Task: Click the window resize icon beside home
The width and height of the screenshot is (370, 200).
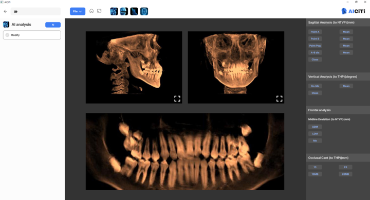Action: pos(99,11)
